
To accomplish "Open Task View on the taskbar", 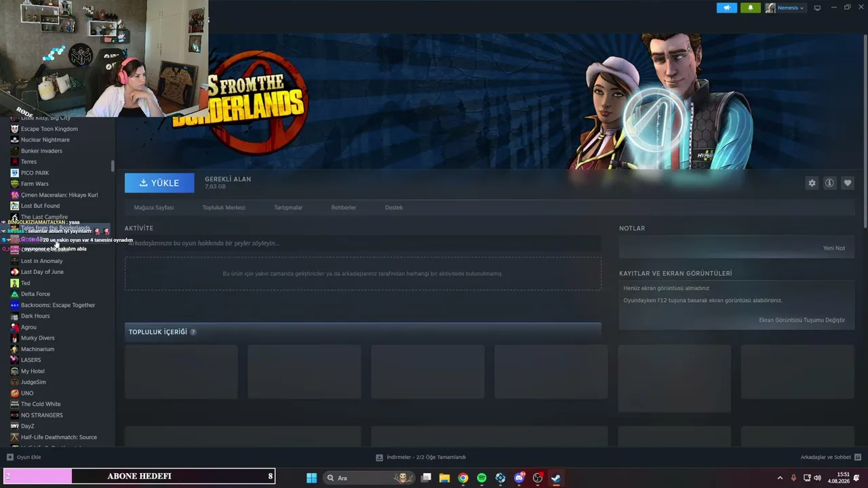I will [x=426, y=478].
